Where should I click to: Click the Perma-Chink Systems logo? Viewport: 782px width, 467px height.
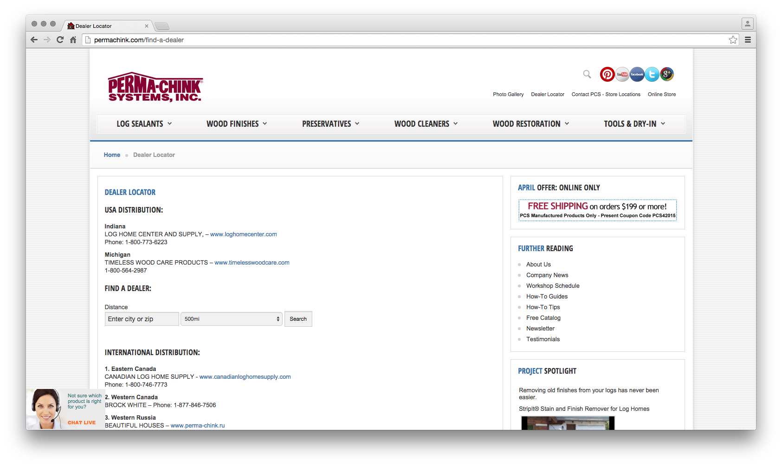pyautogui.click(x=155, y=87)
